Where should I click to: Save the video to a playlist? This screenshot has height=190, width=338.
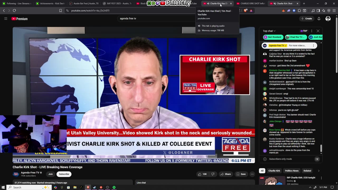point(241,174)
